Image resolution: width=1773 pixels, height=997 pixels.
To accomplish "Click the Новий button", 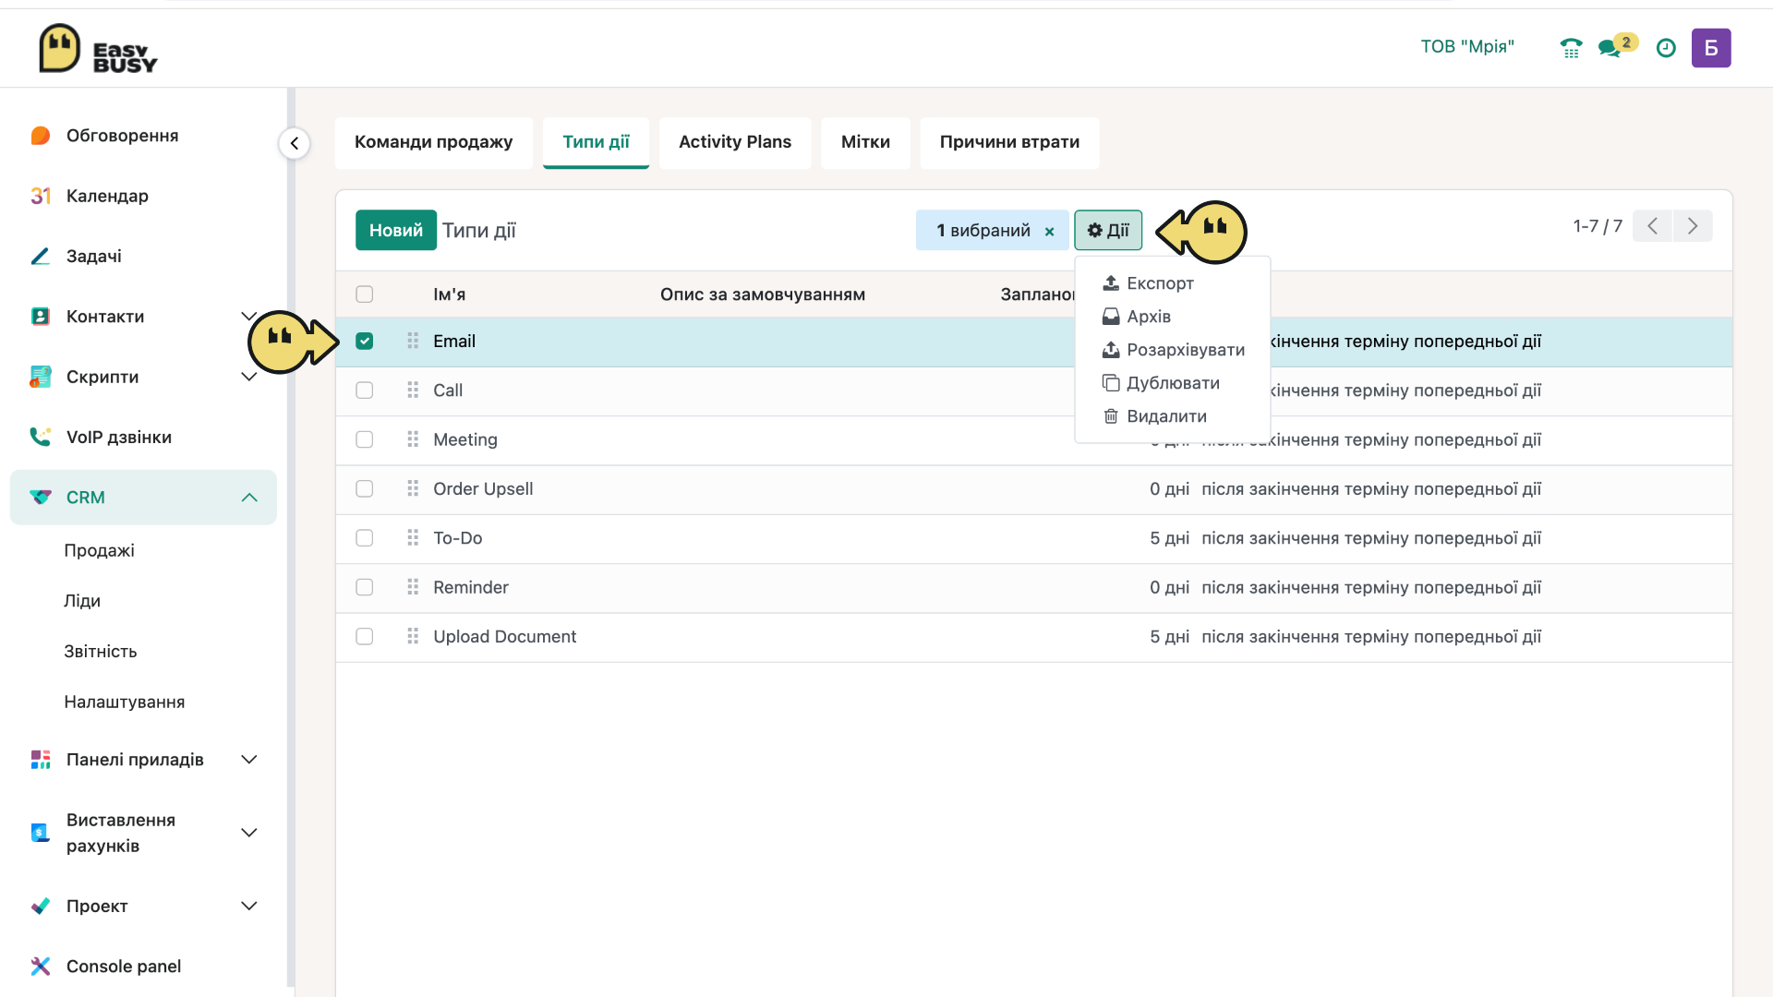I will tap(396, 230).
